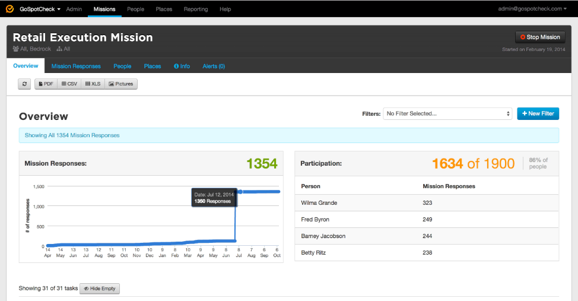Viewport: 578px width, 301px height.
Task: Select the Places menu item in navbar
Action: [x=164, y=9]
